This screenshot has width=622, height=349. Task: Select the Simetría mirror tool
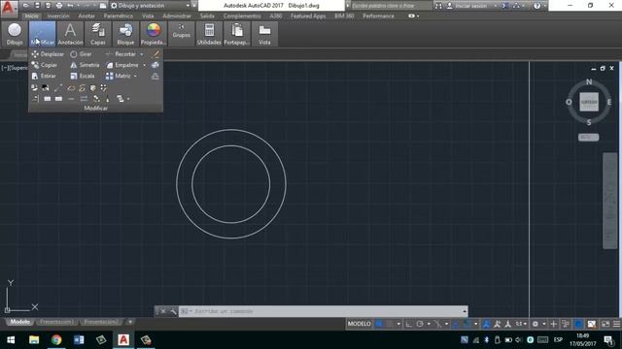click(85, 65)
